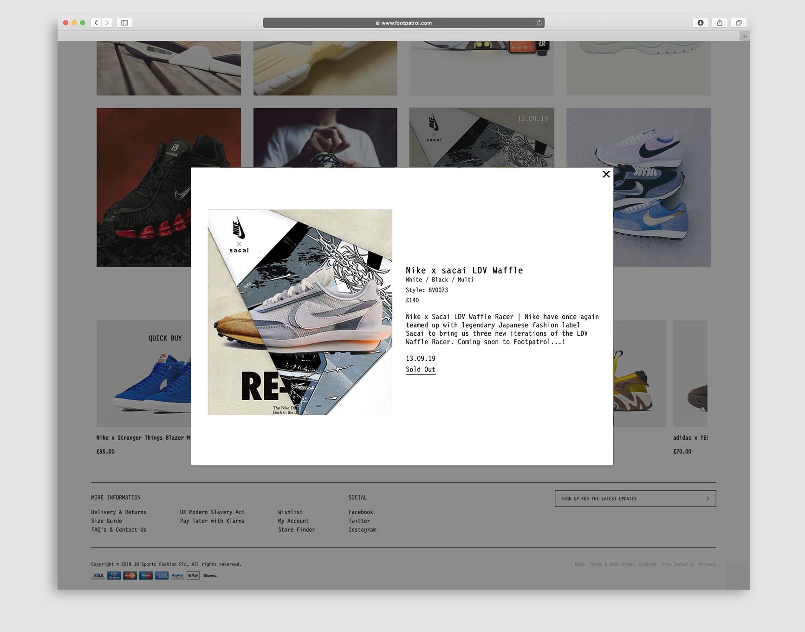Open the Store Finder link
Viewport: 805px width, 632px height.
click(297, 530)
